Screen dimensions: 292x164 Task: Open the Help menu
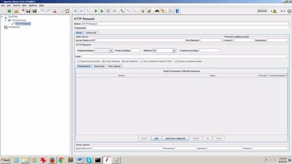tap(41, 5)
